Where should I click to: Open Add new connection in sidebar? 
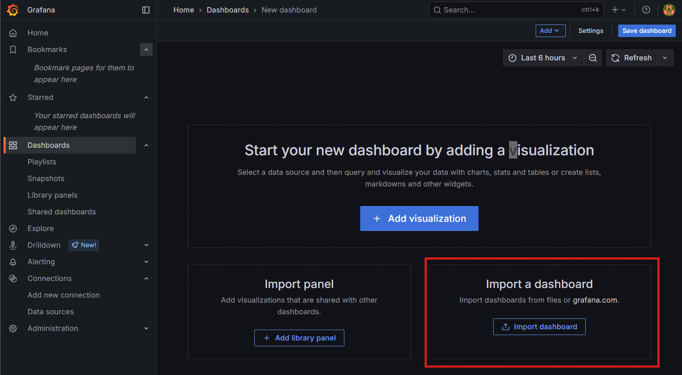click(63, 295)
